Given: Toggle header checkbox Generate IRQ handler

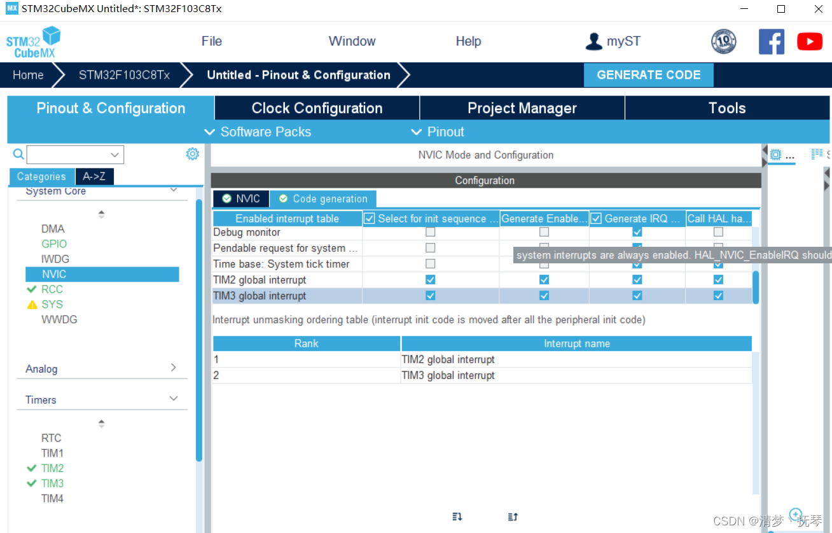Looking at the screenshot, I should [x=596, y=219].
